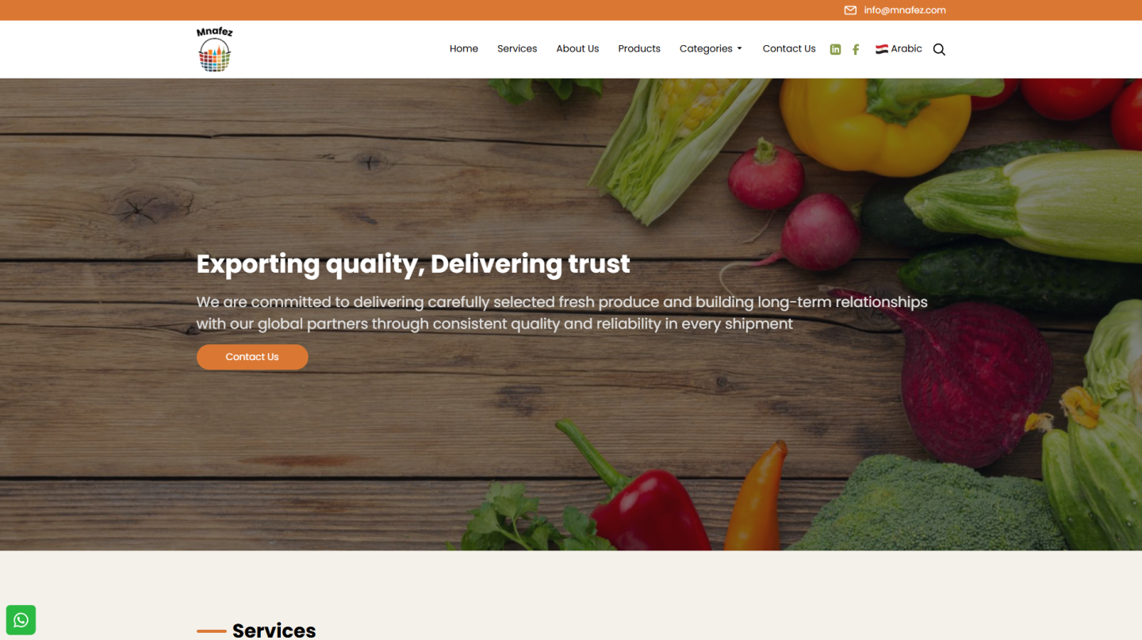
Task: Open the About Us page
Action: tap(577, 48)
